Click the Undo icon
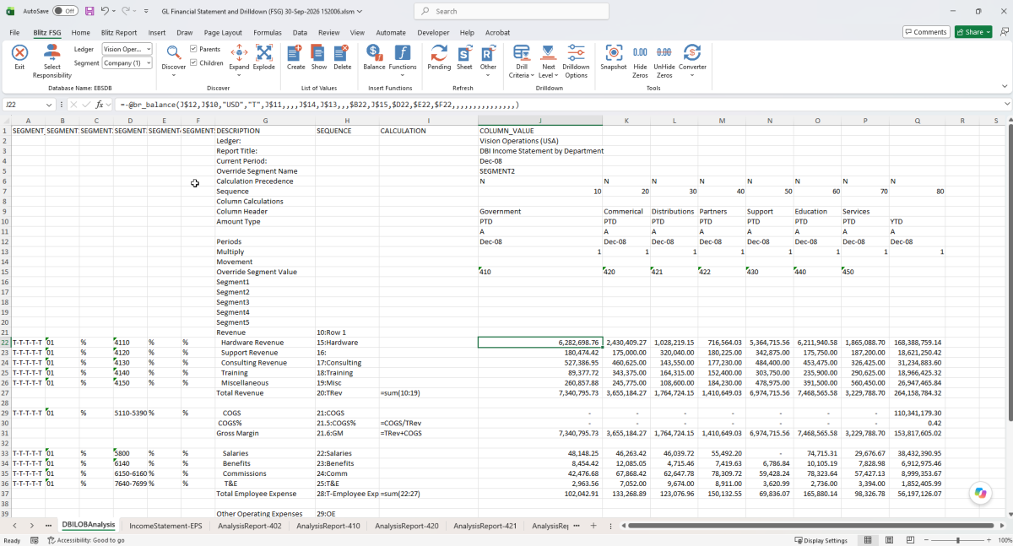 105,11
